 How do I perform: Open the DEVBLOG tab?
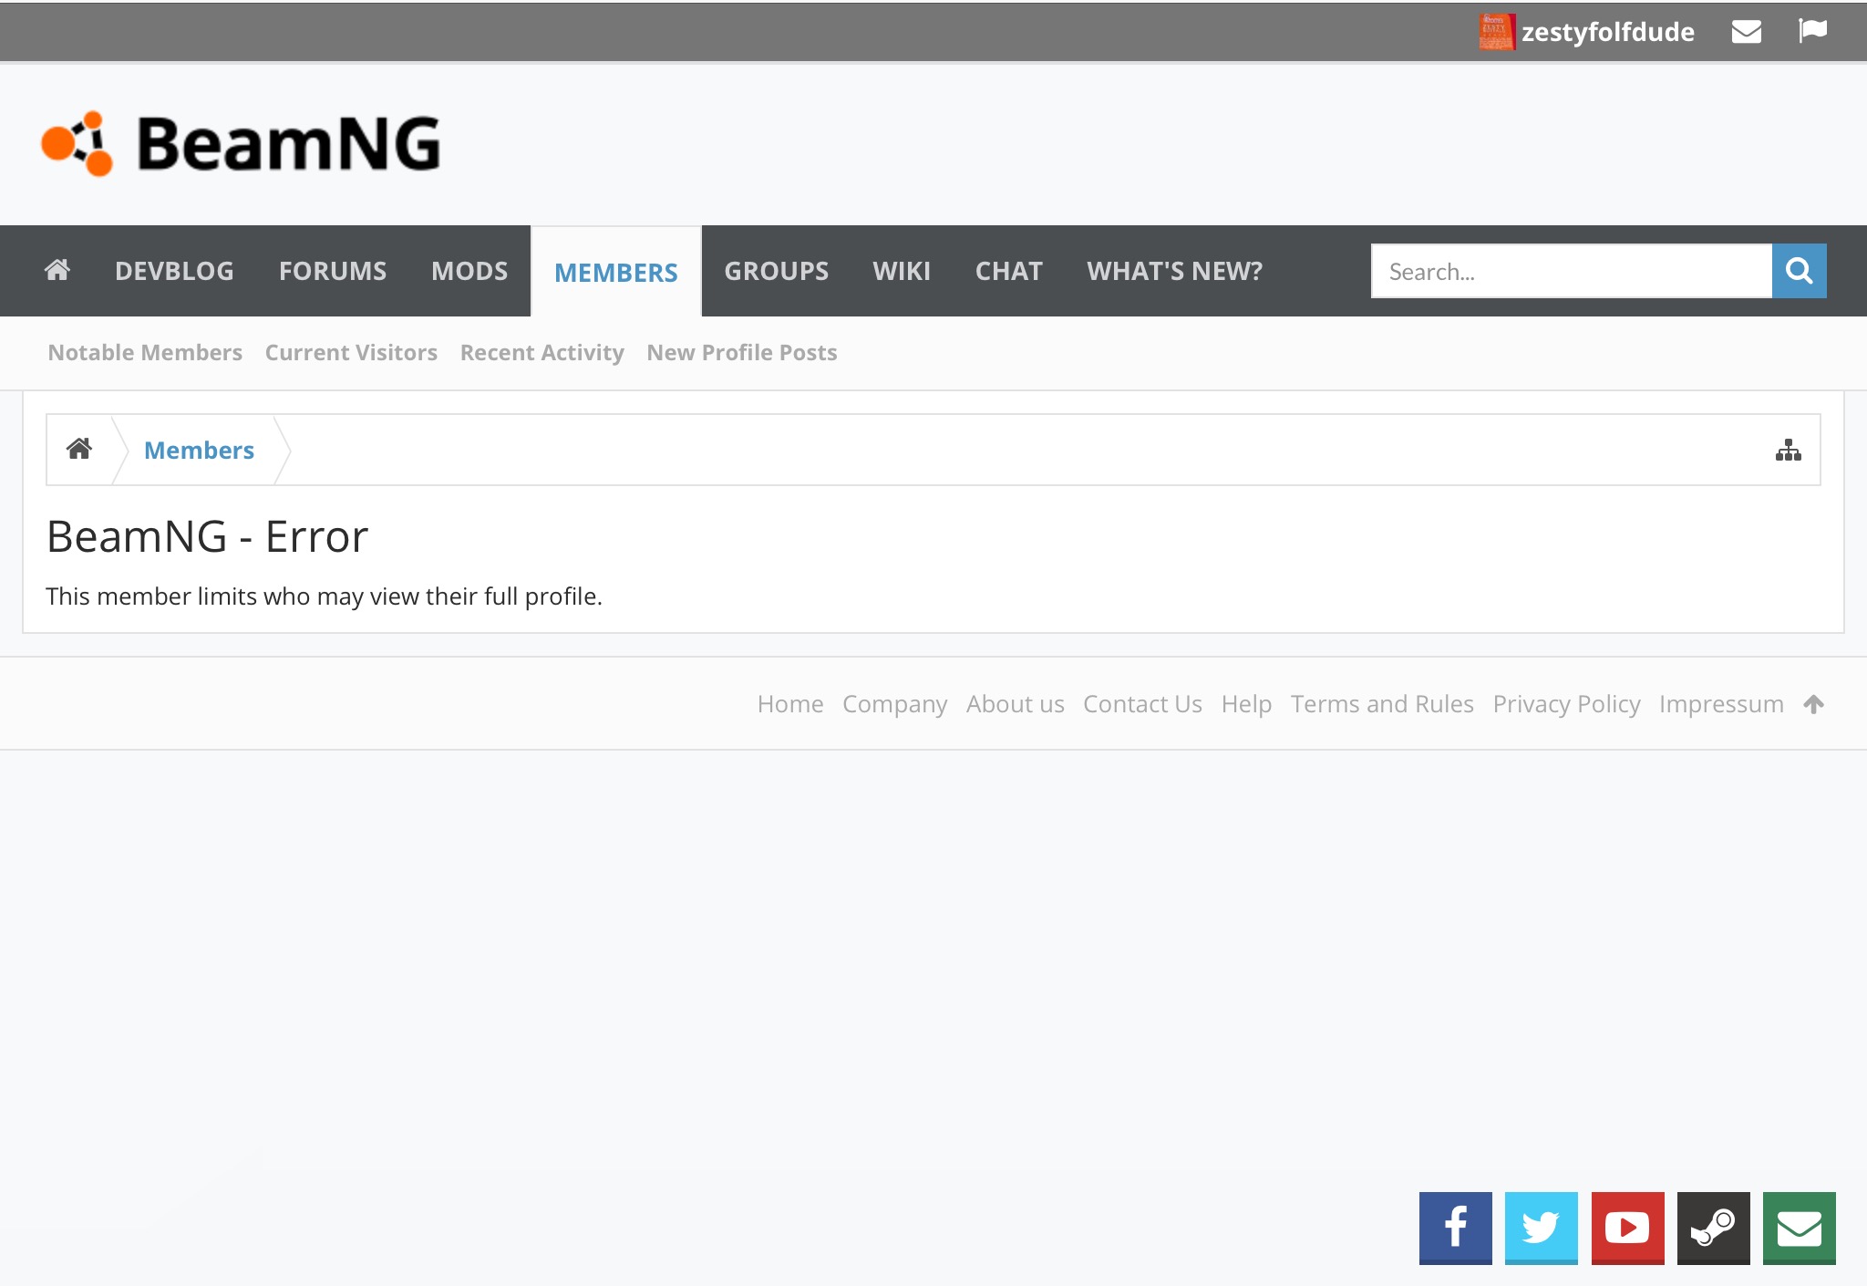pos(174,271)
